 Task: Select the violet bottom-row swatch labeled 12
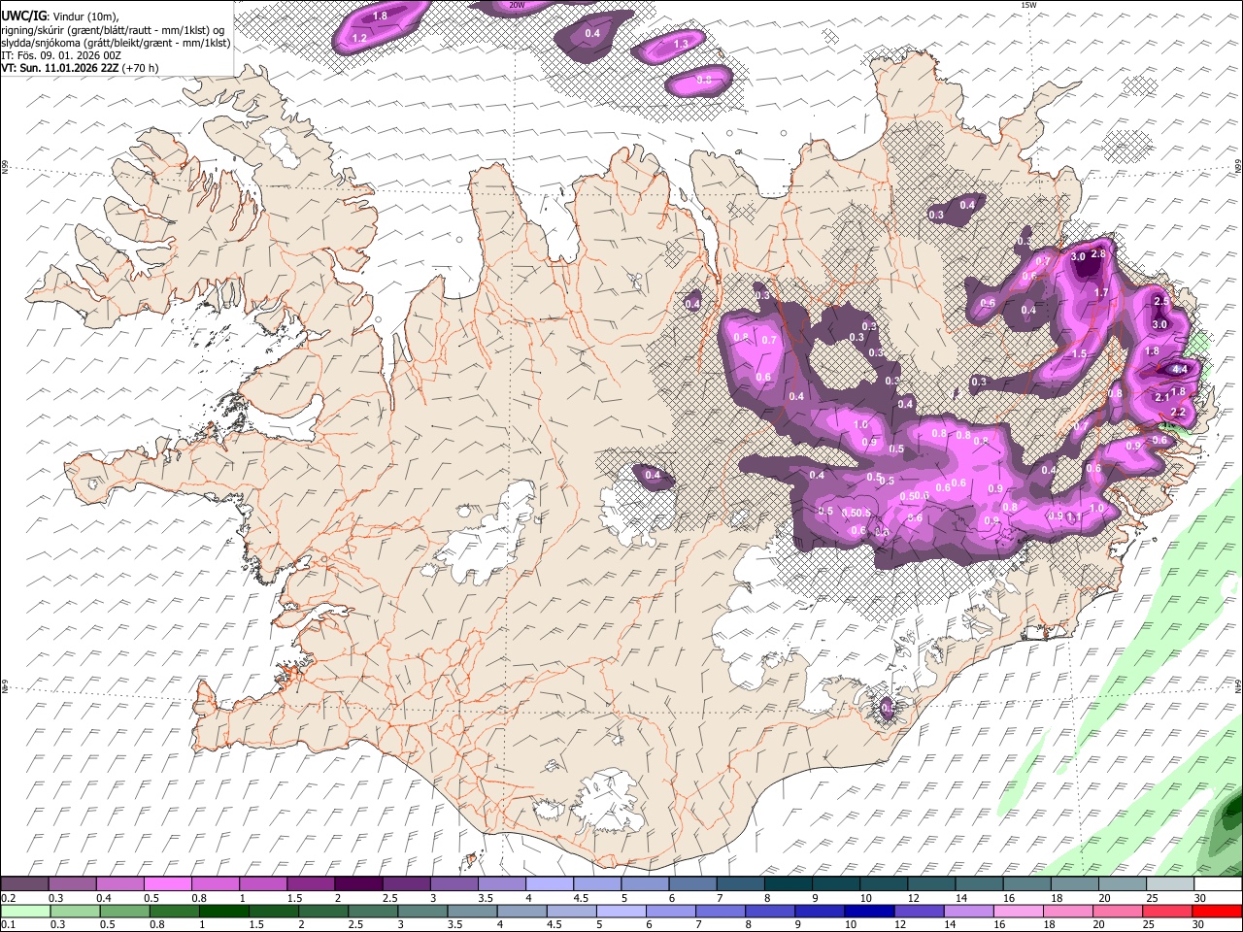coord(918,911)
